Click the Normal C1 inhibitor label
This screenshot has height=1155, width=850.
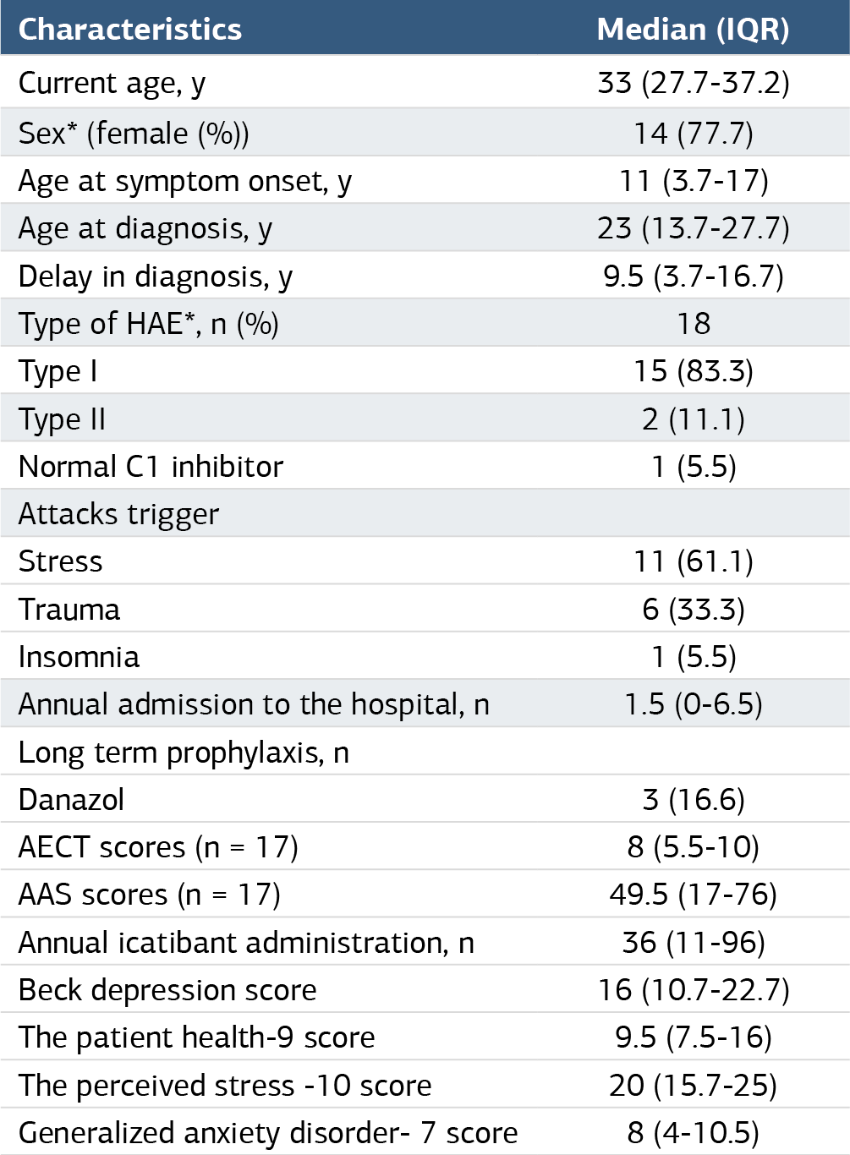coord(151,466)
